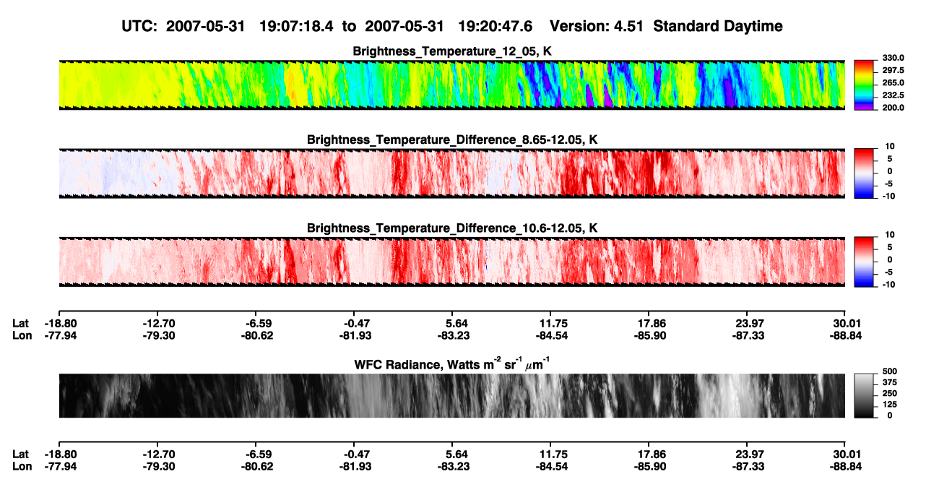This screenshot has height=482, width=939.
Task: Click latitude 5.64 on axis above WFC title
Action: tap(452, 324)
